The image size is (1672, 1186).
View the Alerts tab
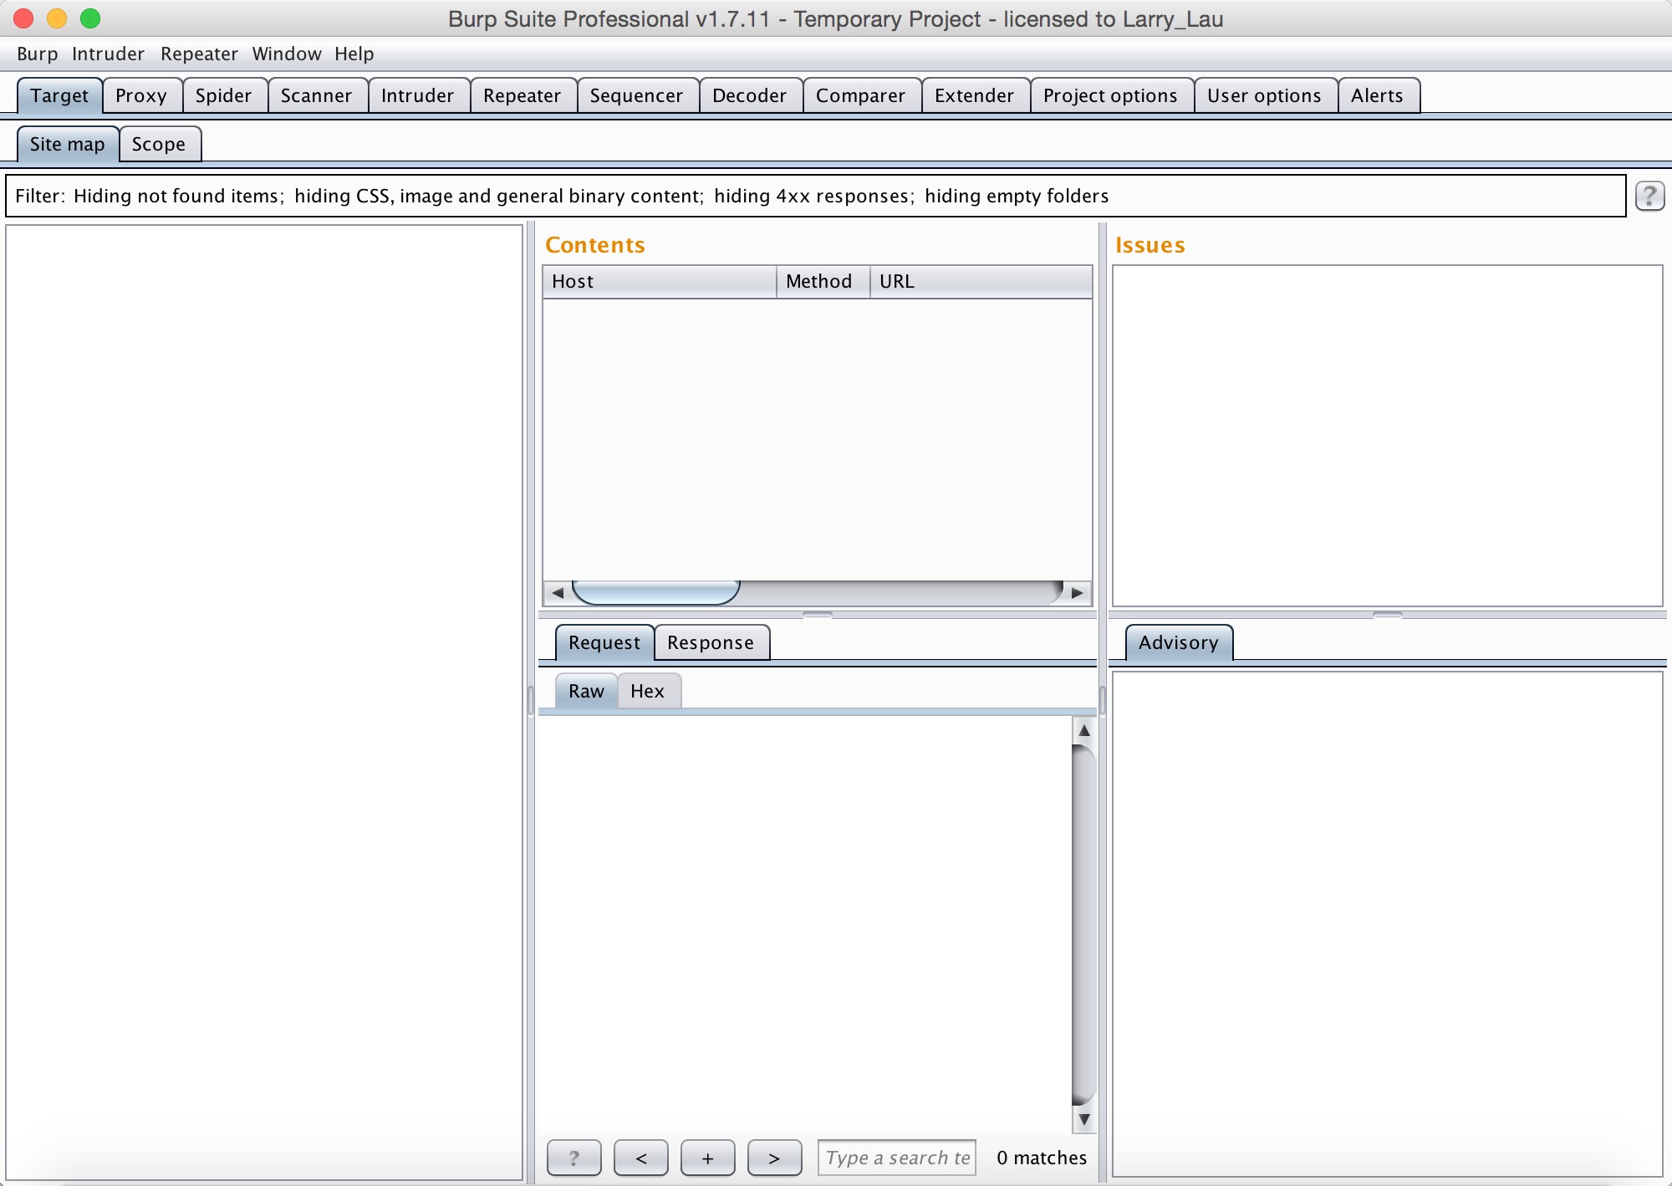click(x=1377, y=95)
